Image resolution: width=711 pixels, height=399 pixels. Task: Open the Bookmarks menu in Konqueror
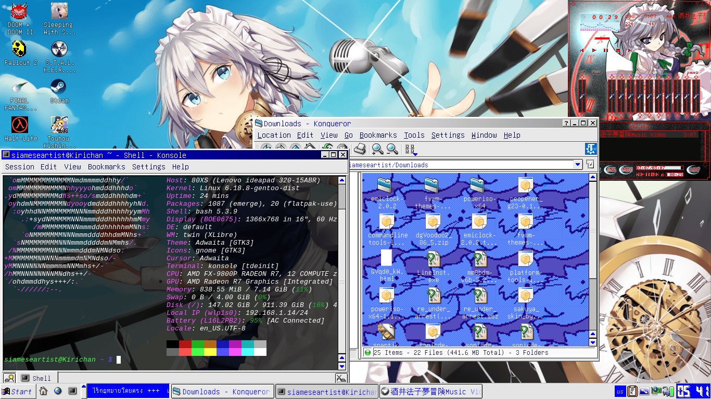point(378,135)
